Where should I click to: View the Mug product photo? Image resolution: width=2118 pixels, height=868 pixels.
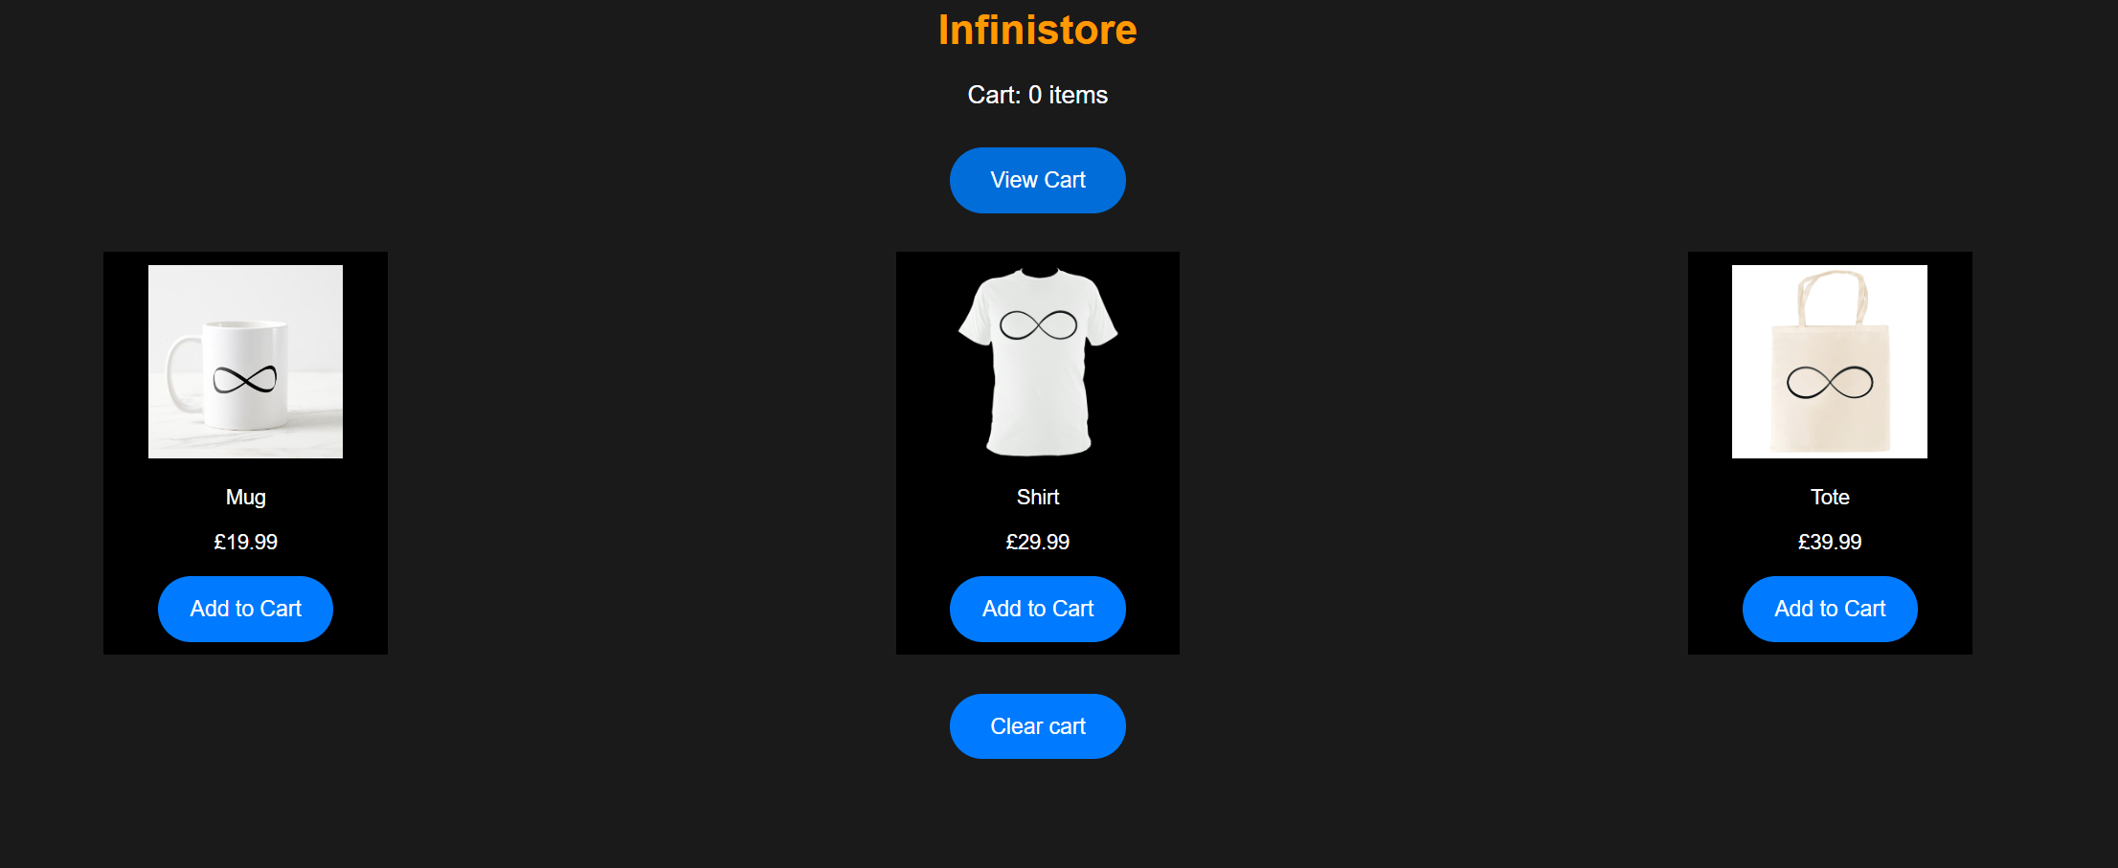245,361
